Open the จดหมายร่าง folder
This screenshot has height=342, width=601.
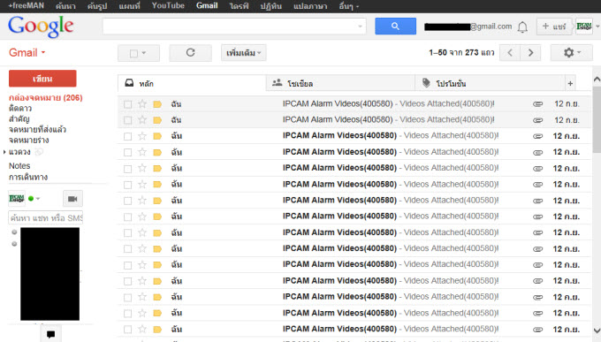pos(29,140)
